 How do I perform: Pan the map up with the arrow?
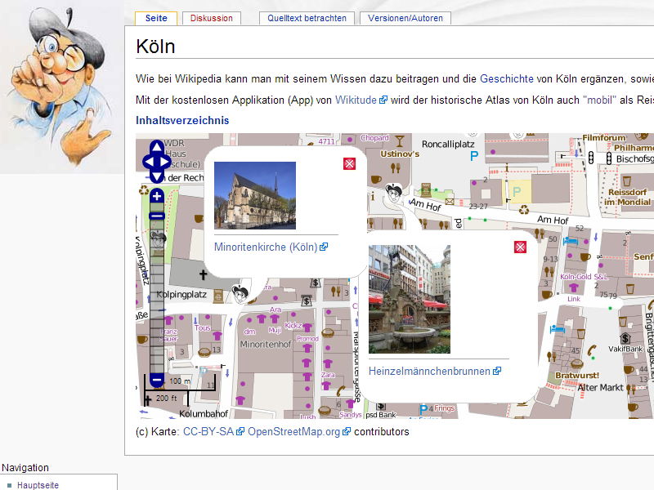(157, 147)
